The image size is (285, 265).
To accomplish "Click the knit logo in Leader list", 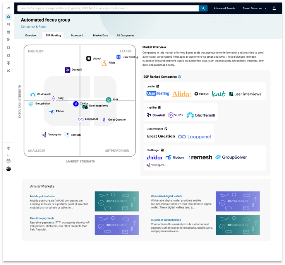I will pyautogui.click(x=219, y=94).
